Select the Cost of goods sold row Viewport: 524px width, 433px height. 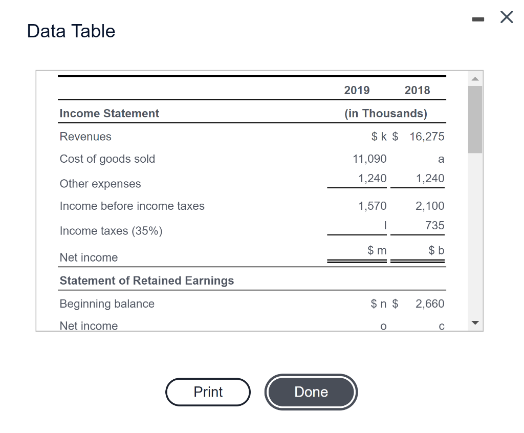pyautogui.click(x=107, y=159)
